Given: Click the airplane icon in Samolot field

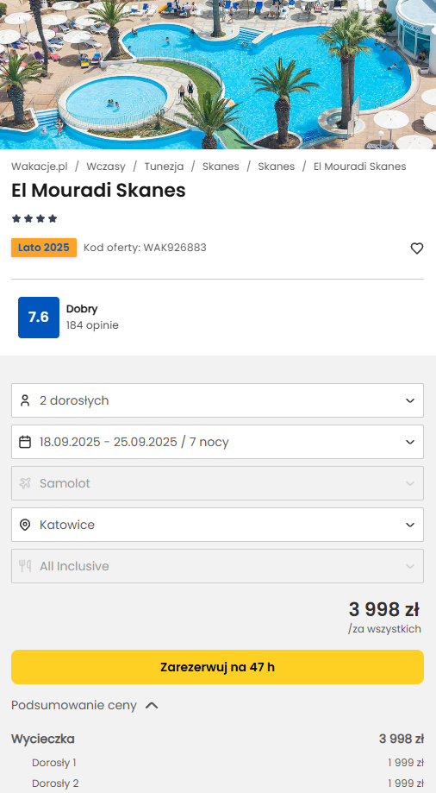Looking at the screenshot, I should (x=25, y=483).
